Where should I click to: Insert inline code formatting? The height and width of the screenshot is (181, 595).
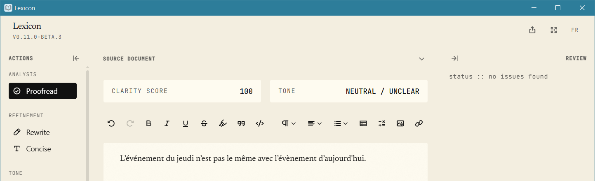point(260,123)
